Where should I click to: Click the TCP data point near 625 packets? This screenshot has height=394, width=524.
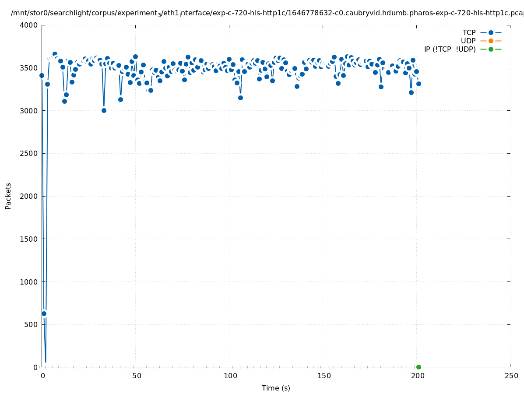tap(44, 313)
